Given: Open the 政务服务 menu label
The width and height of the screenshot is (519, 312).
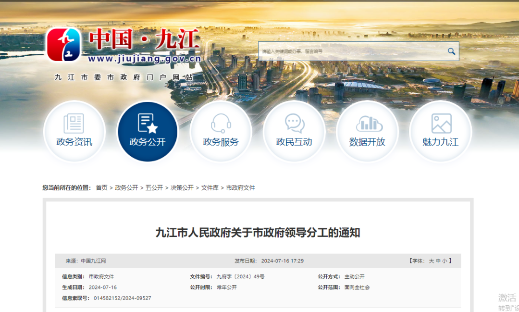Looking at the screenshot, I should (x=221, y=142).
